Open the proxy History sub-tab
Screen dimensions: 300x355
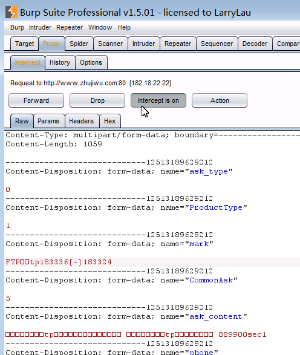click(60, 62)
